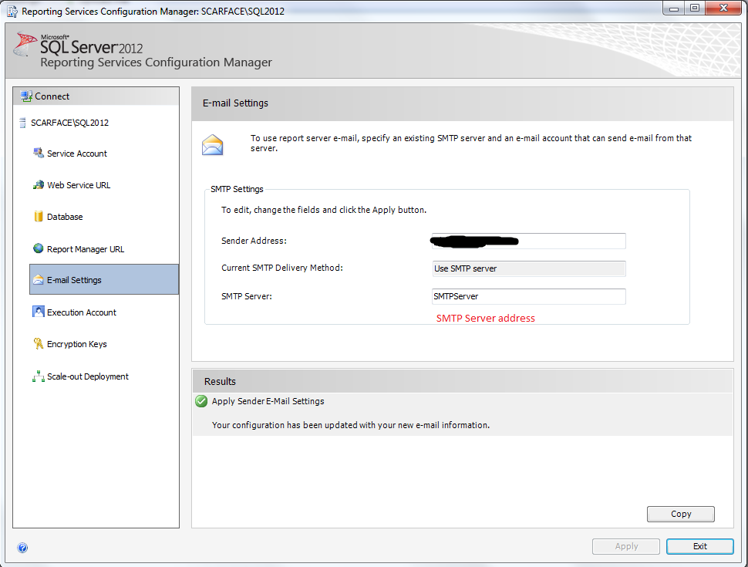
Task: Open Scale-out Deployment page
Action: pyautogui.click(x=88, y=376)
